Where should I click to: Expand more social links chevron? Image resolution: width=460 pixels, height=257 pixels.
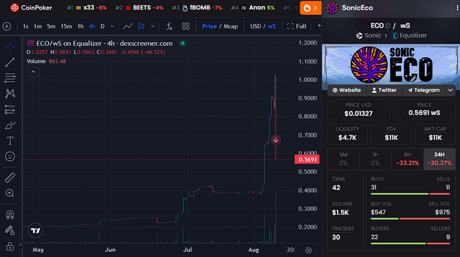(451, 90)
